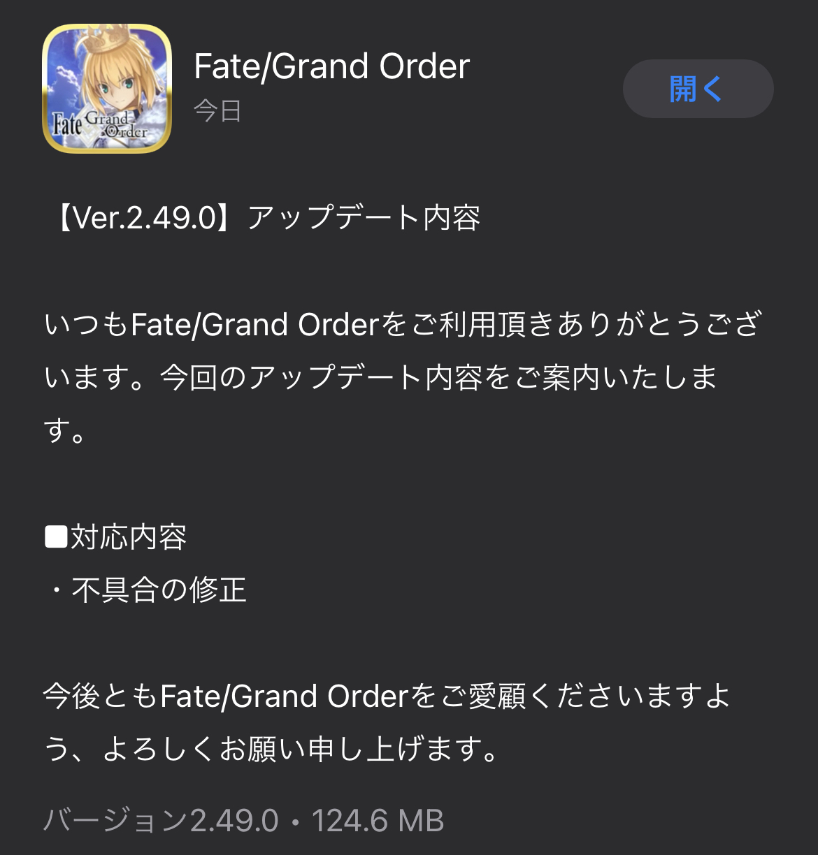Open the Fate/Grand Order app icon

pyautogui.click(x=107, y=89)
